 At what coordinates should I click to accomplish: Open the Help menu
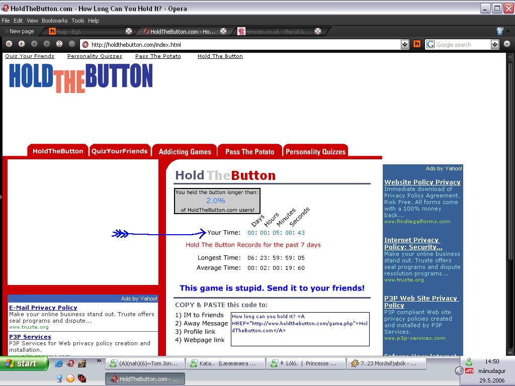coord(93,20)
